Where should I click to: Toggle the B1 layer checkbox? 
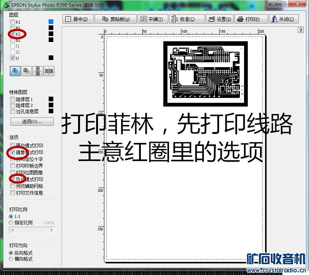[x=12, y=28]
